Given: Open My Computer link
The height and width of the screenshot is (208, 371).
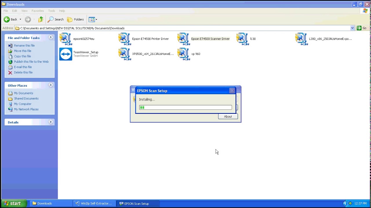Looking at the screenshot, I should point(23,104).
